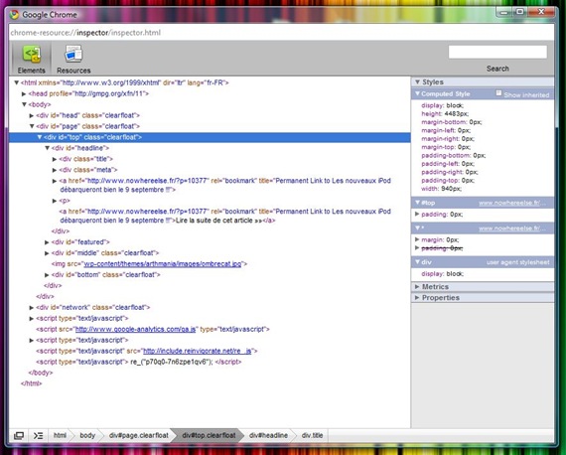Enable the Show inherited checkbox
Image resolution: width=566 pixels, height=455 pixels.
[x=498, y=93]
